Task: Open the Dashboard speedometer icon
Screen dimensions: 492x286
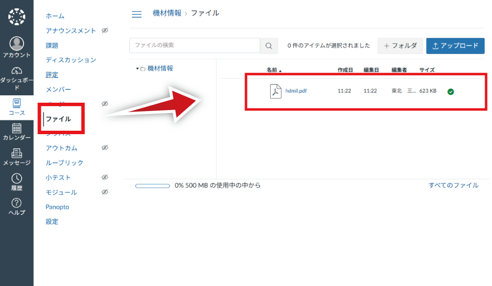Action: 17,71
